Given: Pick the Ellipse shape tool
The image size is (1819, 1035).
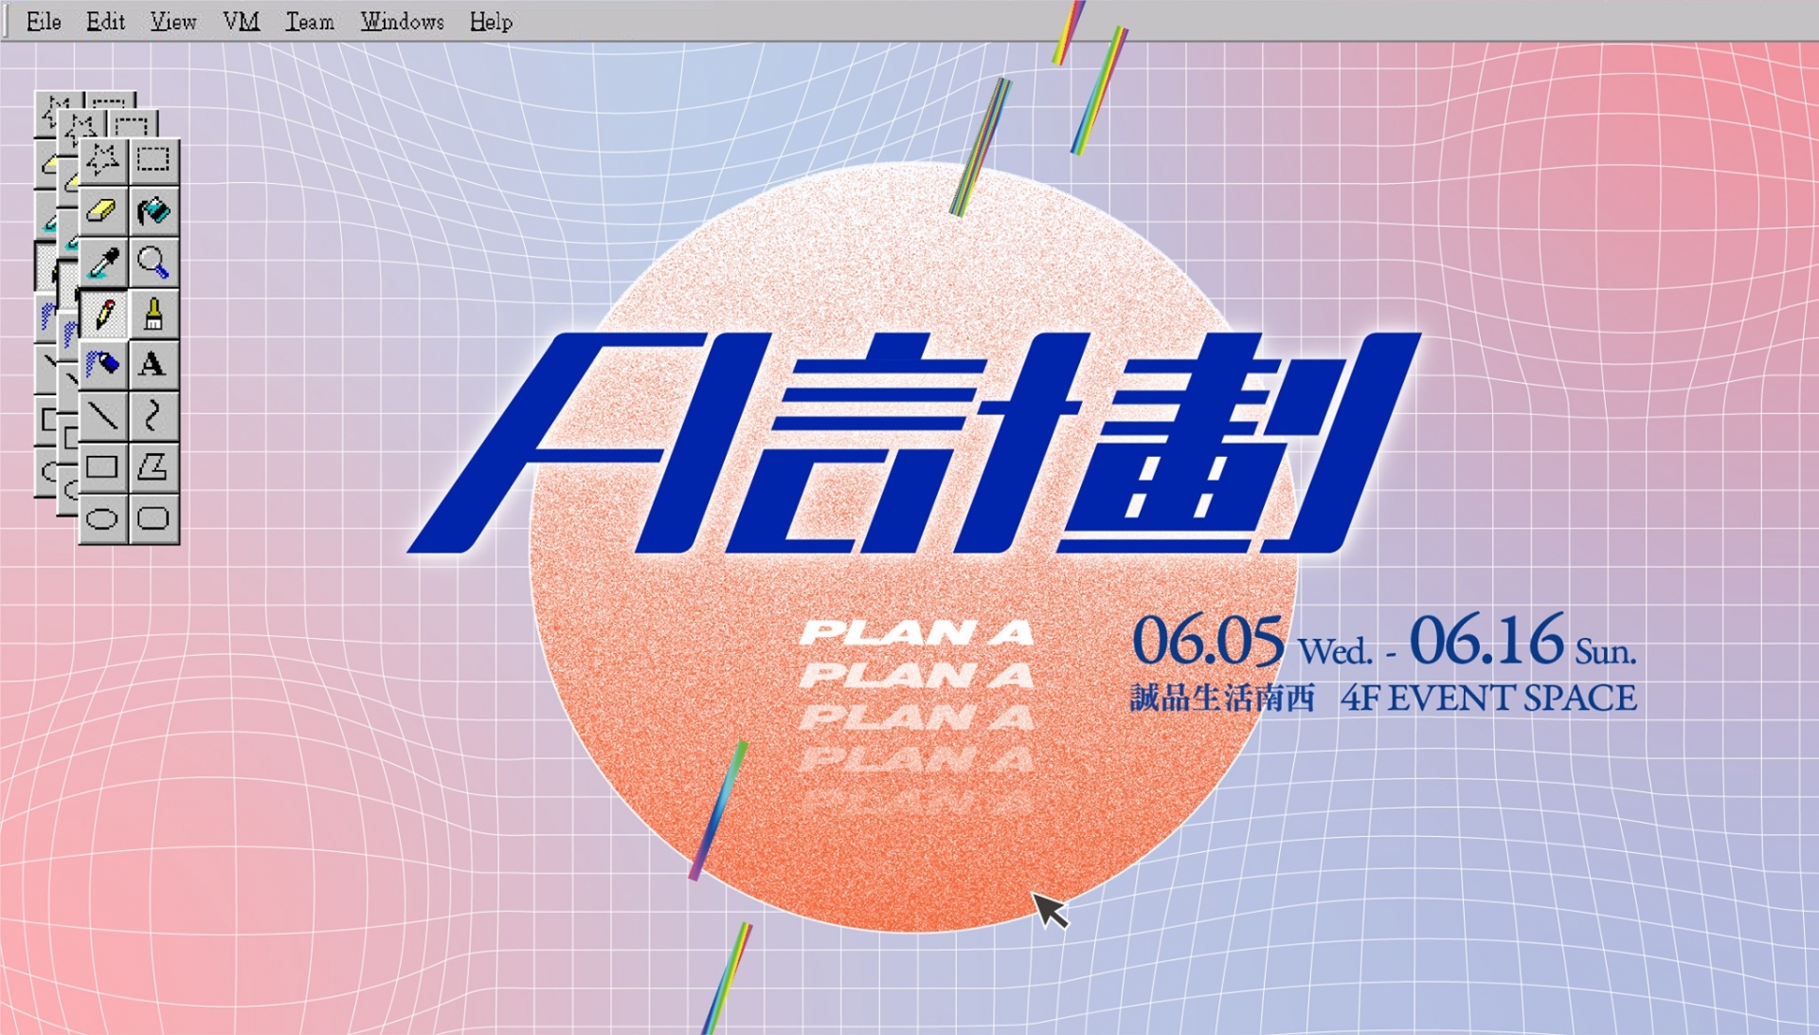Looking at the screenshot, I should 102,518.
